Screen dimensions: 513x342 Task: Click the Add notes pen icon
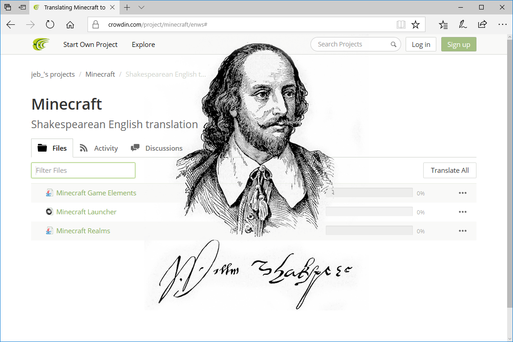[463, 25]
